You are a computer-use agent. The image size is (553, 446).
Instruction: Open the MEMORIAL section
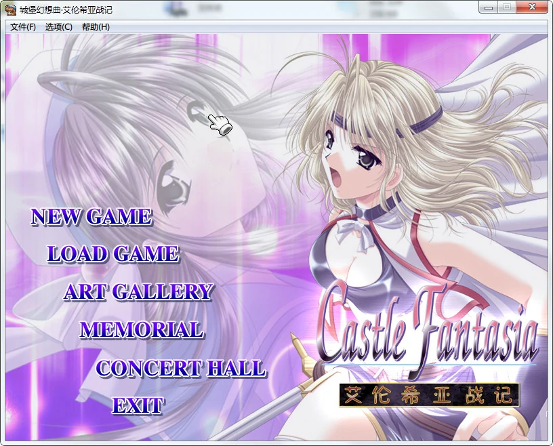tap(141, 330)
